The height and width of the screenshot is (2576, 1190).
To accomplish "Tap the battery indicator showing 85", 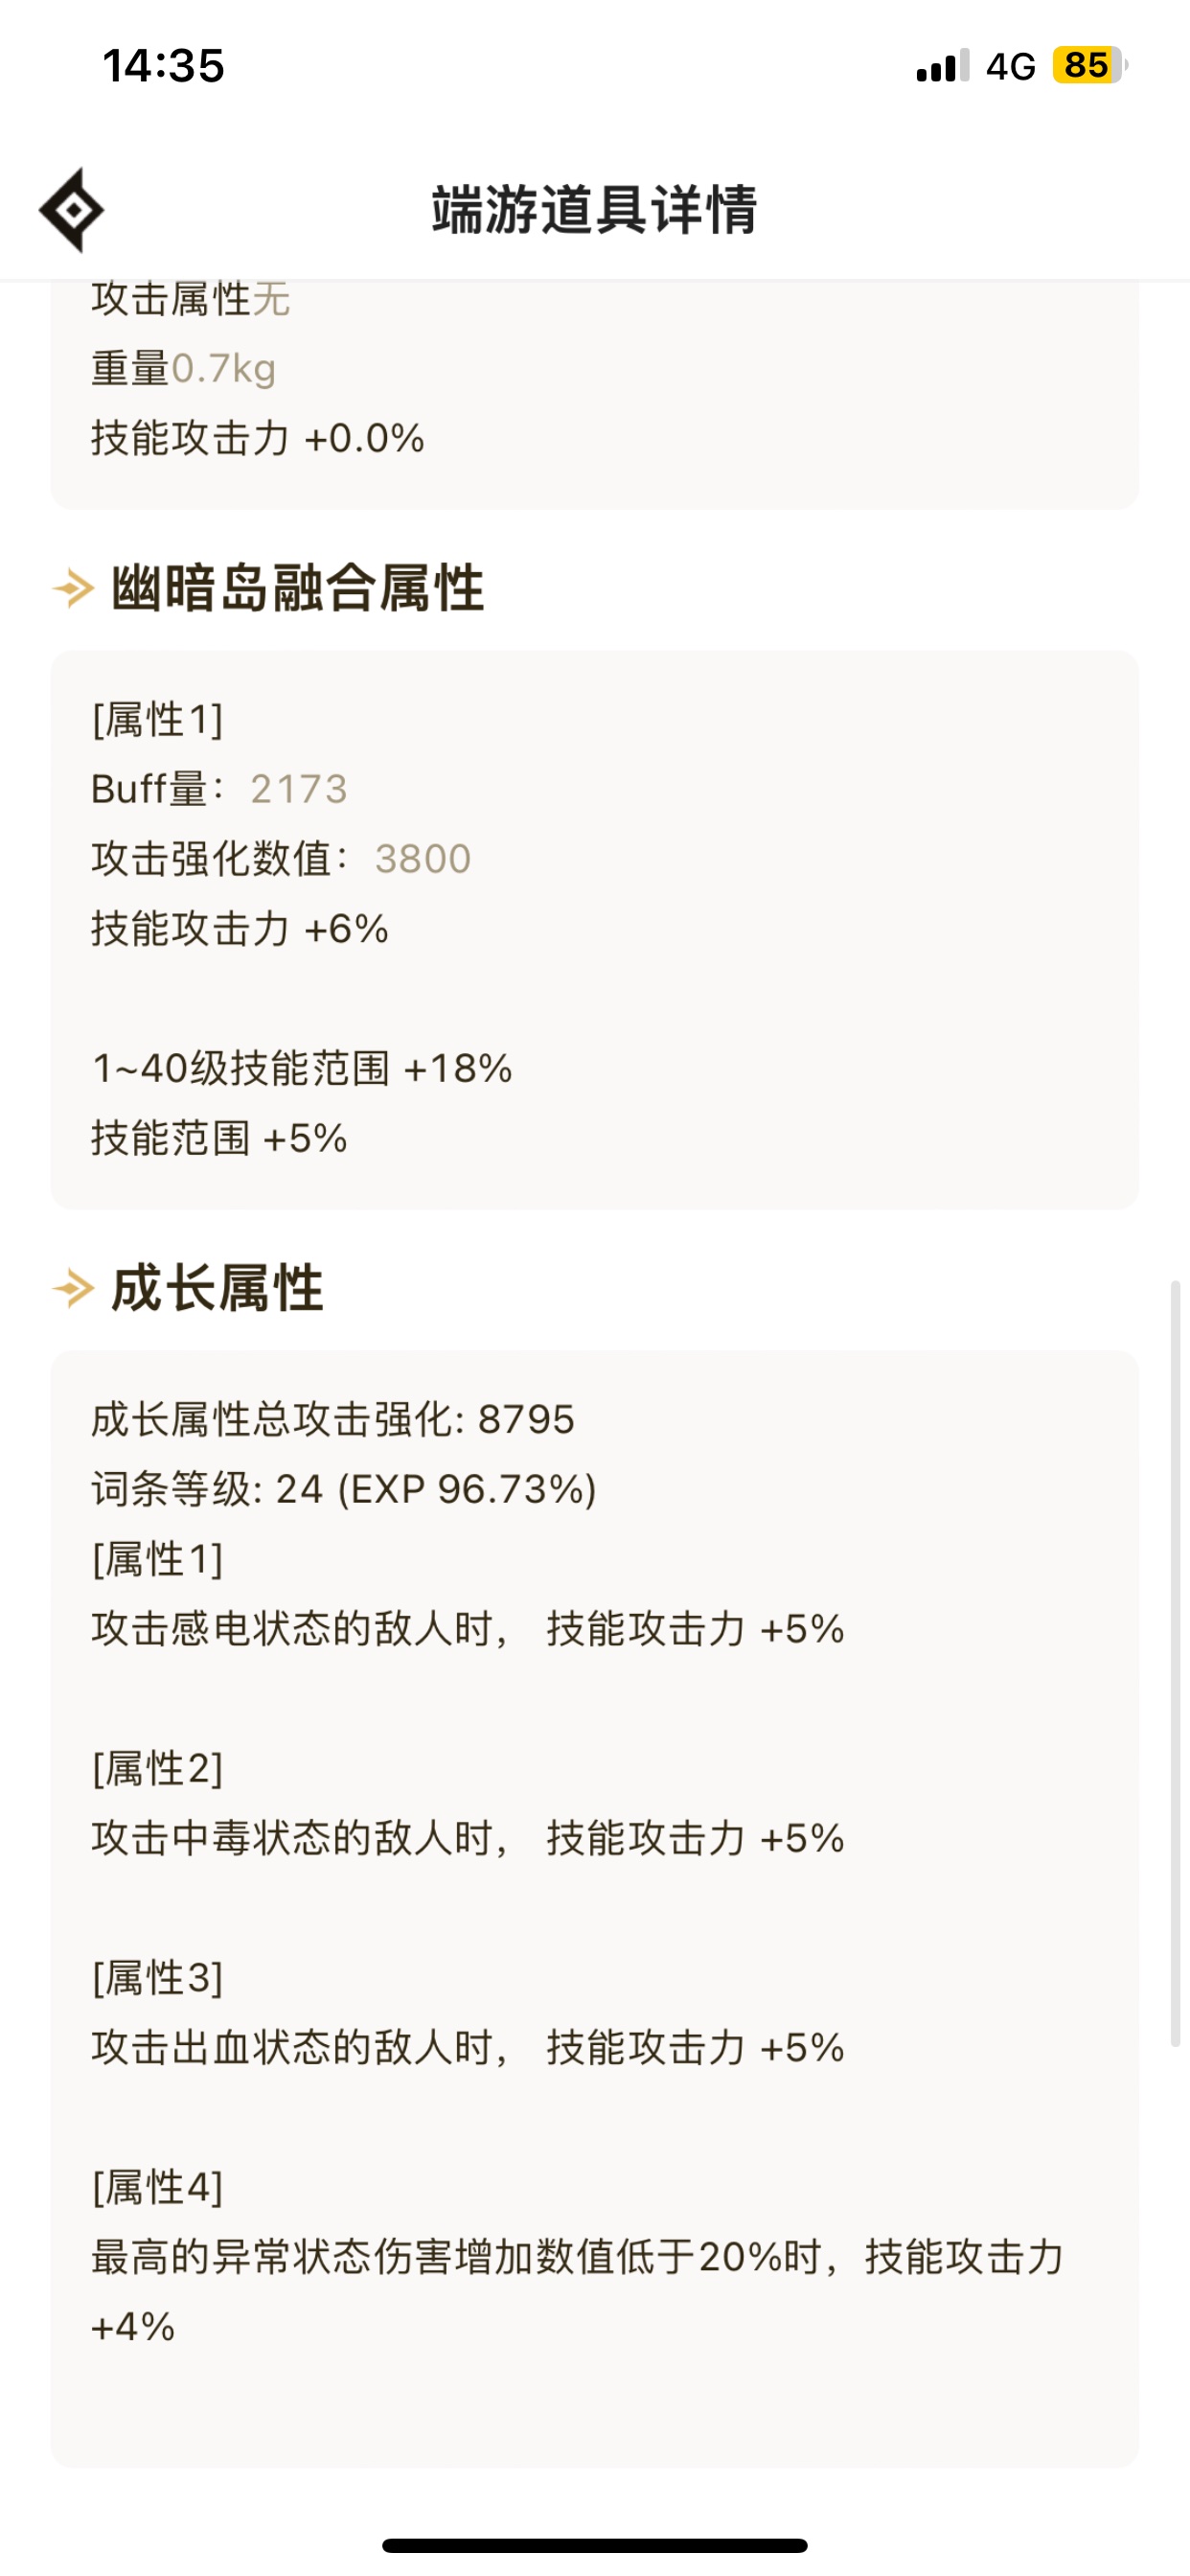I will [x=1090, y=66].
